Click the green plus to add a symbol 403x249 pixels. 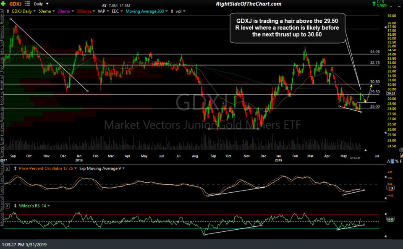(4, 3)
